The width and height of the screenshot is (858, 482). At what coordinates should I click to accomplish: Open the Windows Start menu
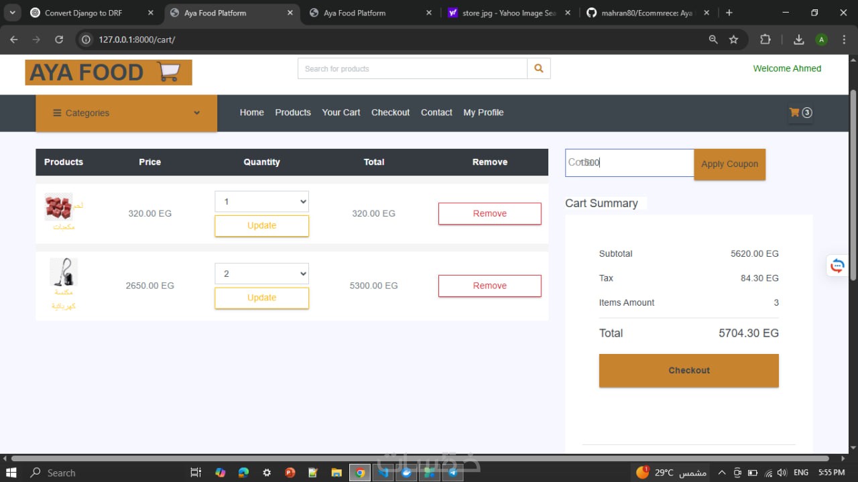point(11,473)
